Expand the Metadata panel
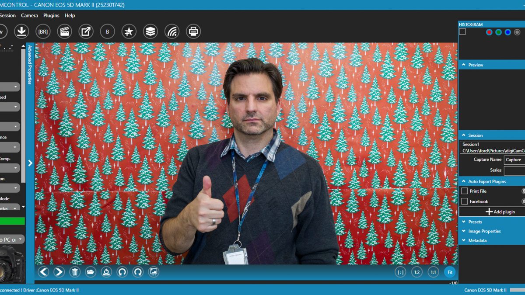Viewport: 525px width, 295px height. (x=477, y=240)
